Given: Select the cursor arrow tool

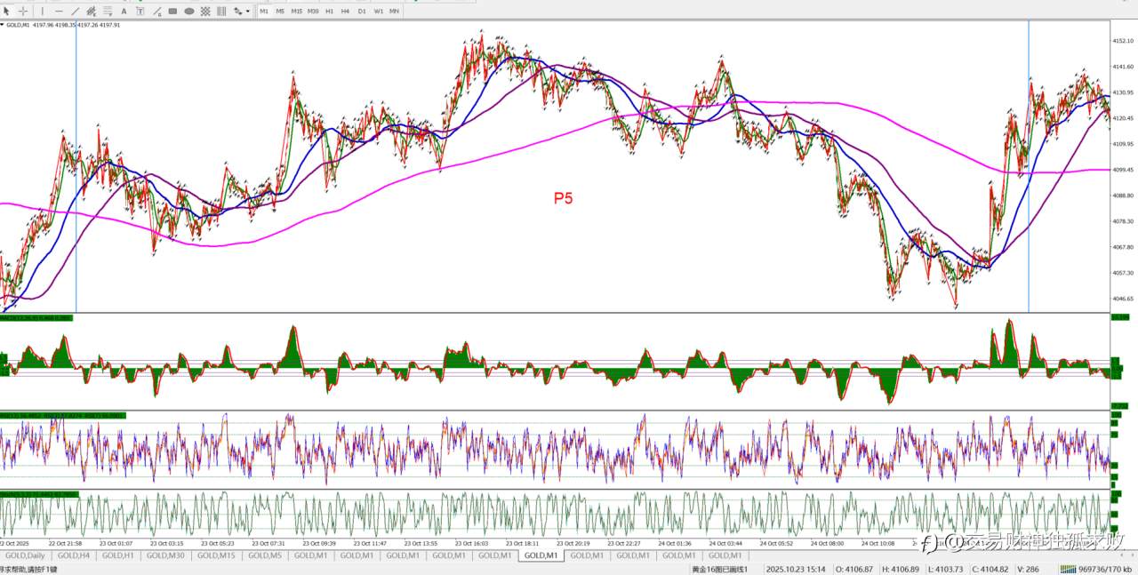Looking at the screenshot, I should (6, 12).
